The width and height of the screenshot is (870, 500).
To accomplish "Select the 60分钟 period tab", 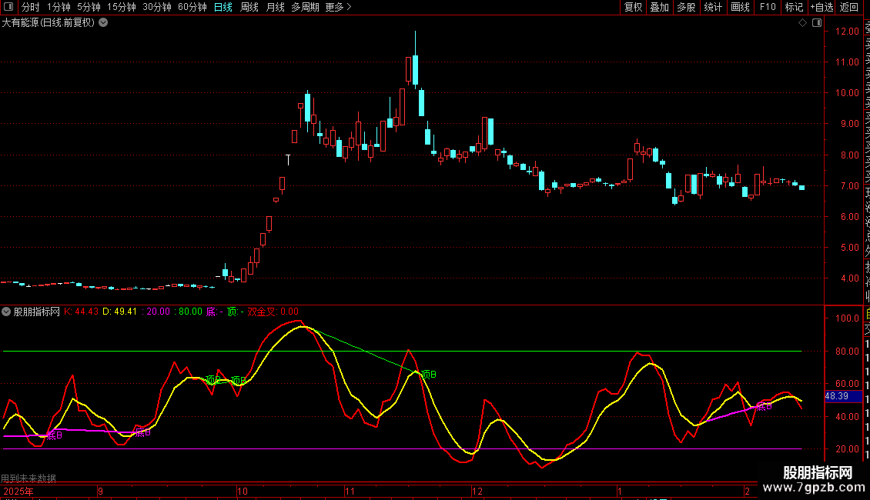I will pyautogui.click(x=192, y=8).
